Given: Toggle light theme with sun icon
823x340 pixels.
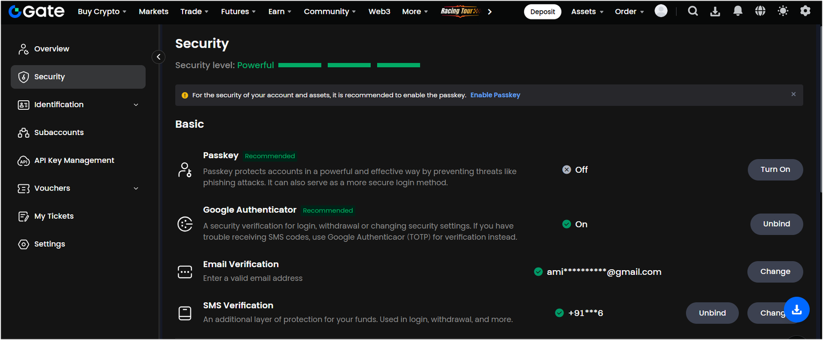Looking at the screenshot, I should click(x=783, y=11).
